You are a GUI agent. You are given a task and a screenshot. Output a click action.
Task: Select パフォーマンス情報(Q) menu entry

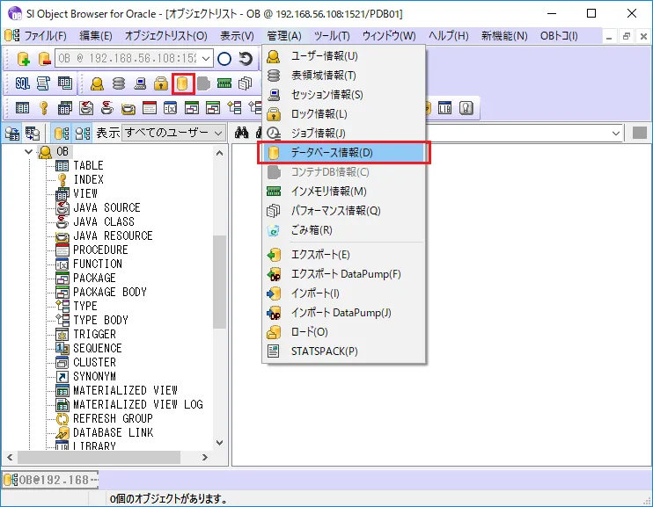(344, 211)
